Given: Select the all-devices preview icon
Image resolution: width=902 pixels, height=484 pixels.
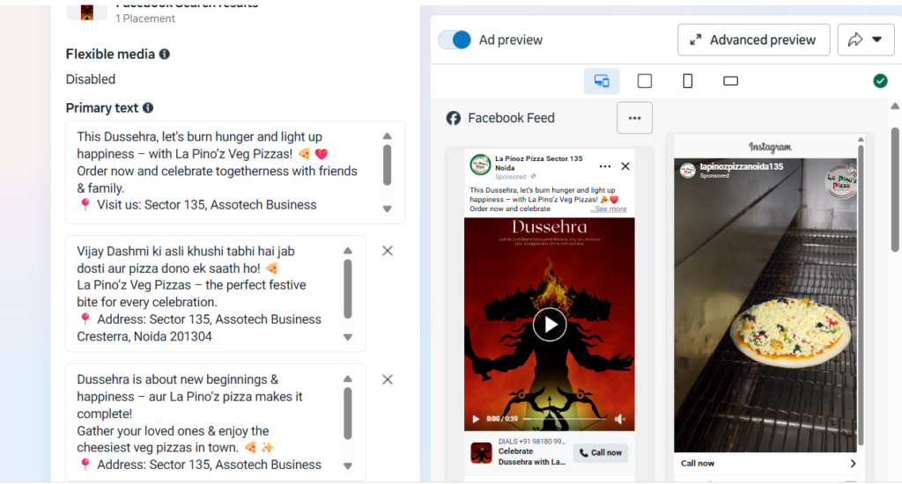Looking at the screenshot, I should click(602, 81).
